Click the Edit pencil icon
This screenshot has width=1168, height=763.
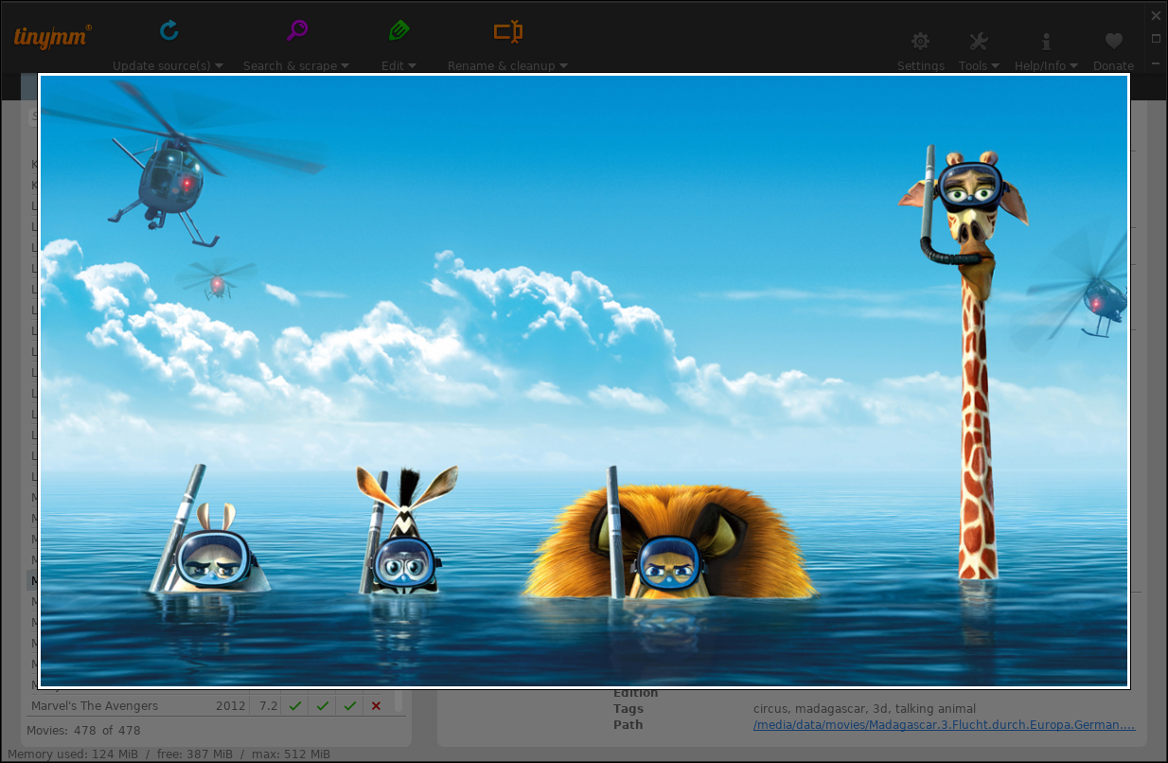[398, 31]
